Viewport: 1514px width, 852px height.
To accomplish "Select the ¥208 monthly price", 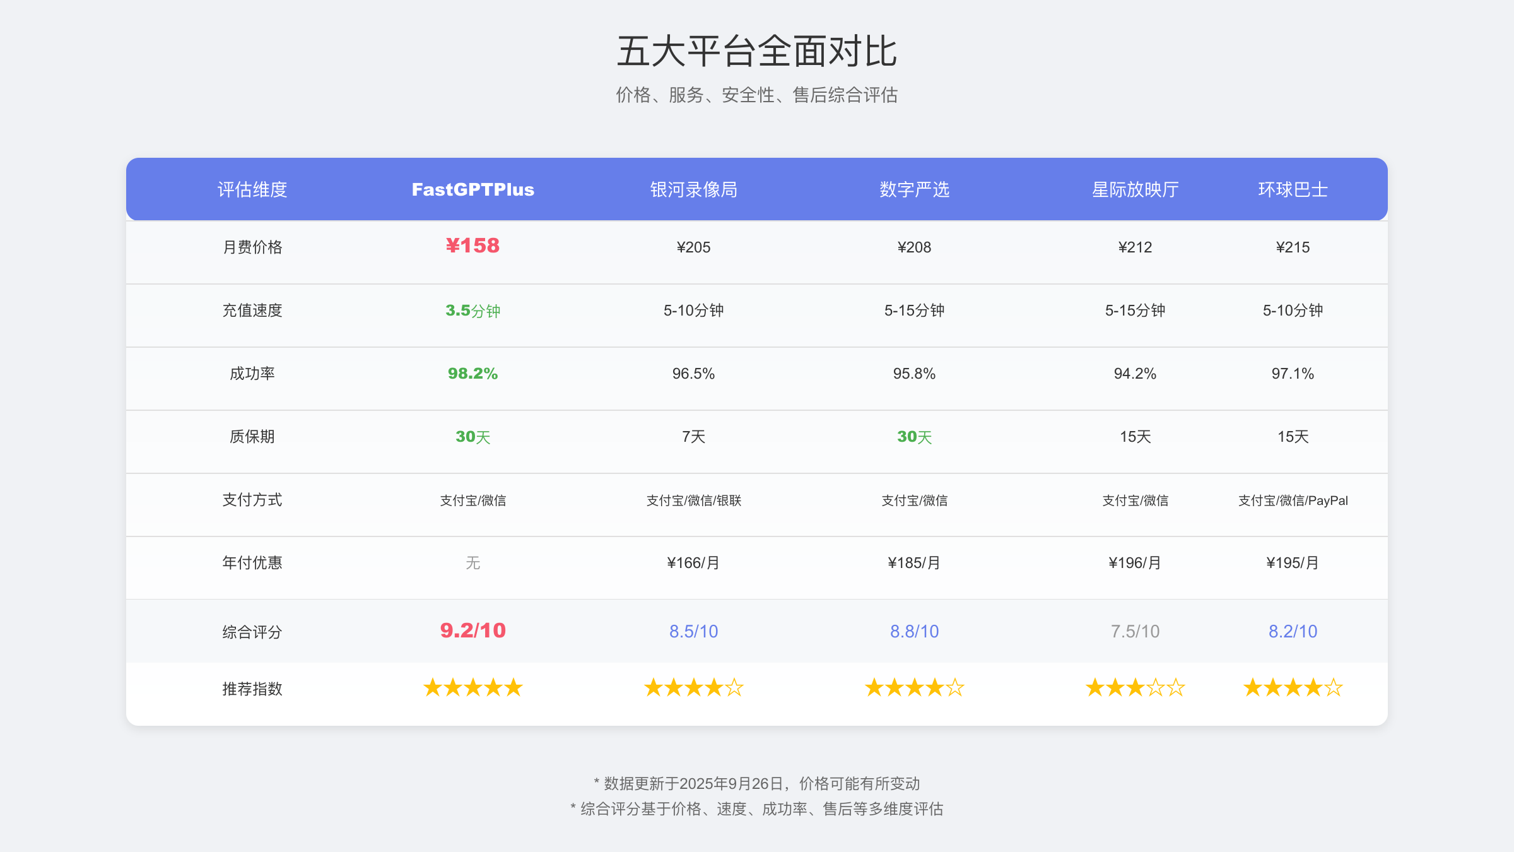I will 914,247.
